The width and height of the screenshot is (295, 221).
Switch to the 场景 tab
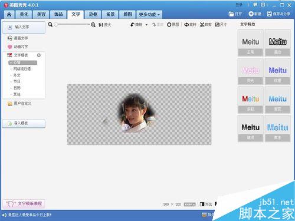coord(110,14)
